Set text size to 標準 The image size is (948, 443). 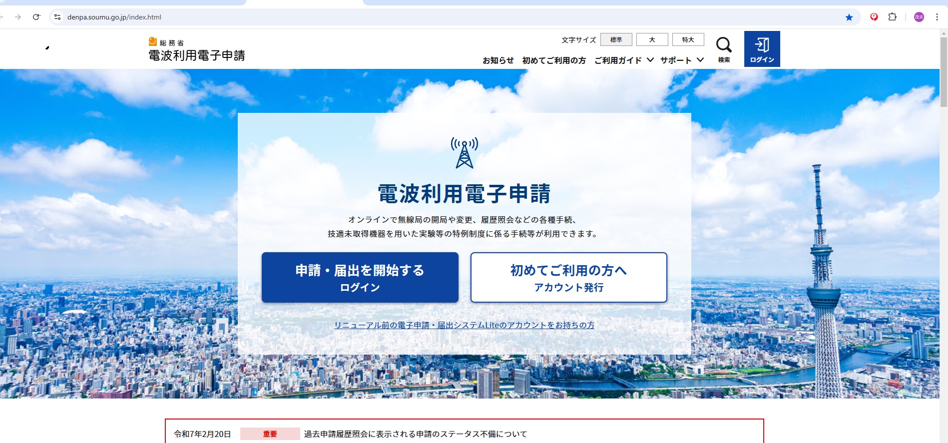click(616, 39)
